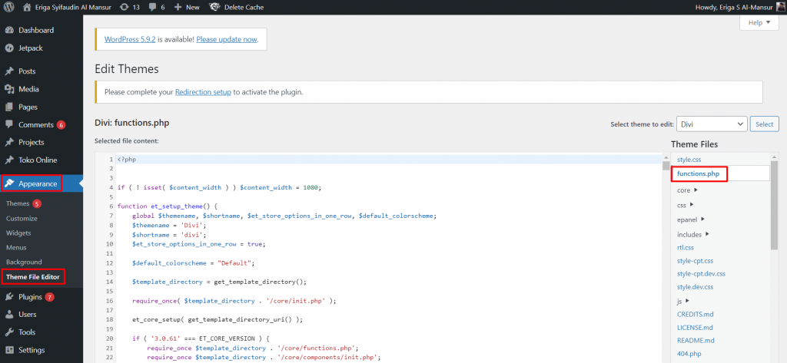Open the Help dropdown tab
Viewport: 787px width, 363px height.
click(x=759, y=22)
